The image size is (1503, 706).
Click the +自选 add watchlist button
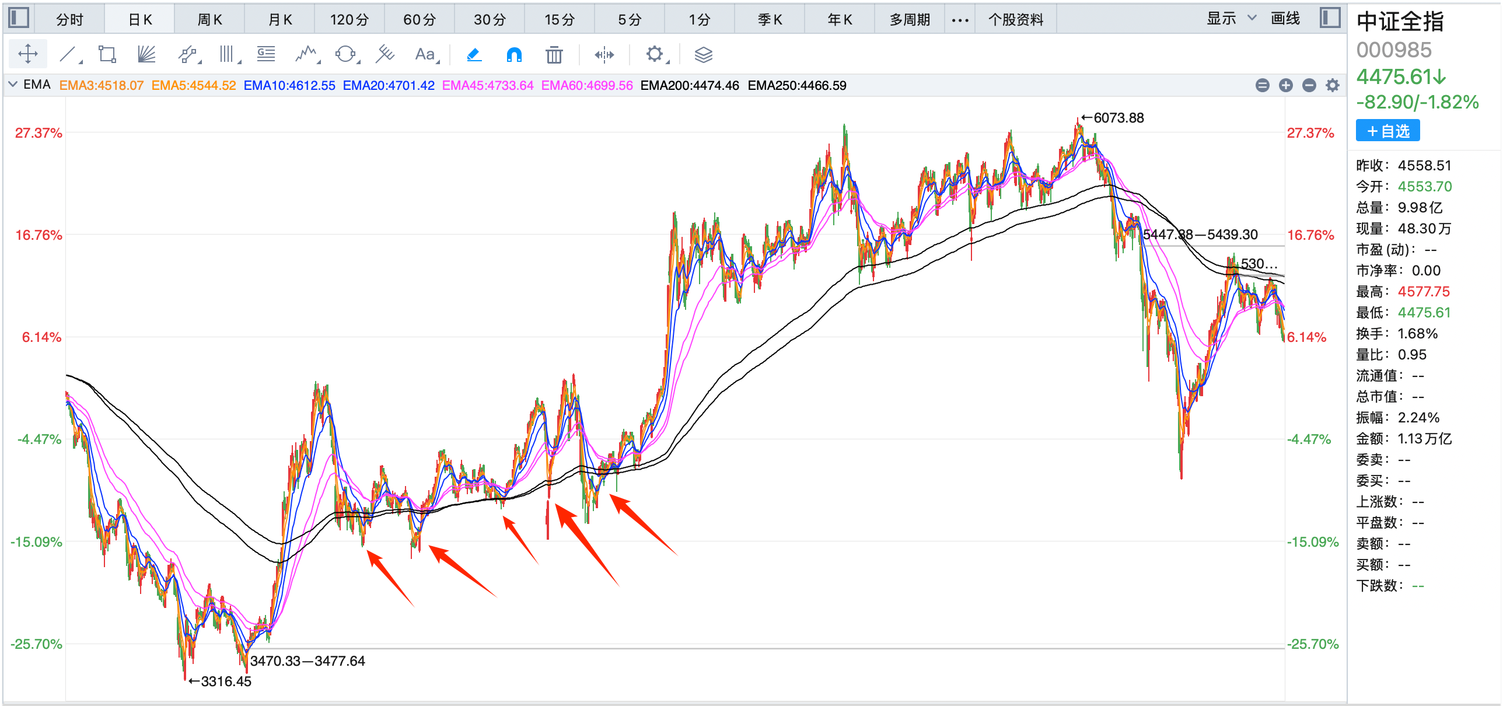(x=1387, y=131)
